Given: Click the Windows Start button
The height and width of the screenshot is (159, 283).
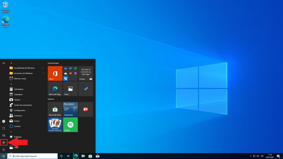Looking at the screenshot, I should 4,156.
